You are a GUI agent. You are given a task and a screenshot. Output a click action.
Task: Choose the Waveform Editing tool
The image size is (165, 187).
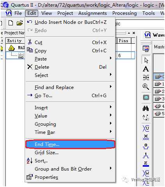[146, 77]
